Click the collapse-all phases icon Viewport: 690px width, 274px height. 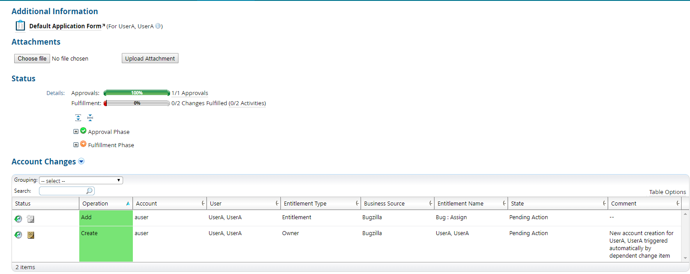90,118
